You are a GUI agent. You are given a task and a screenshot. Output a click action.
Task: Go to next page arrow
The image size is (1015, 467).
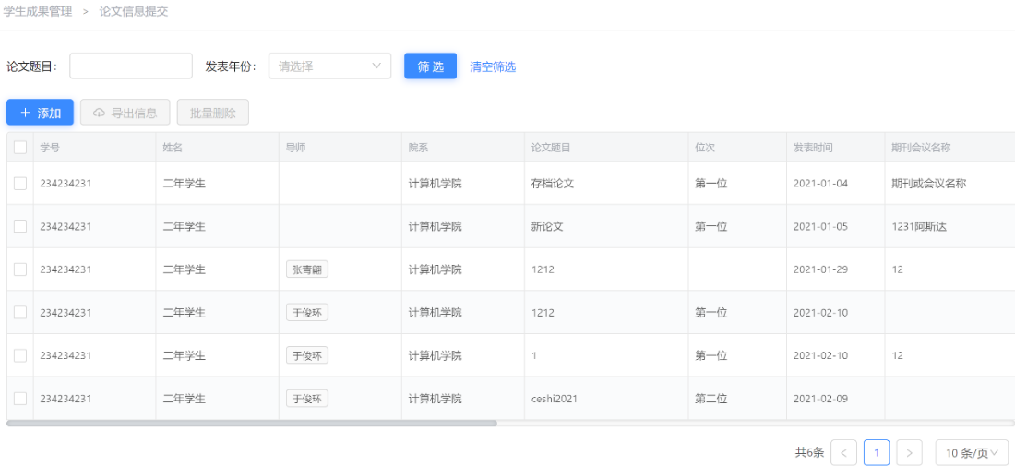(909, 452)
